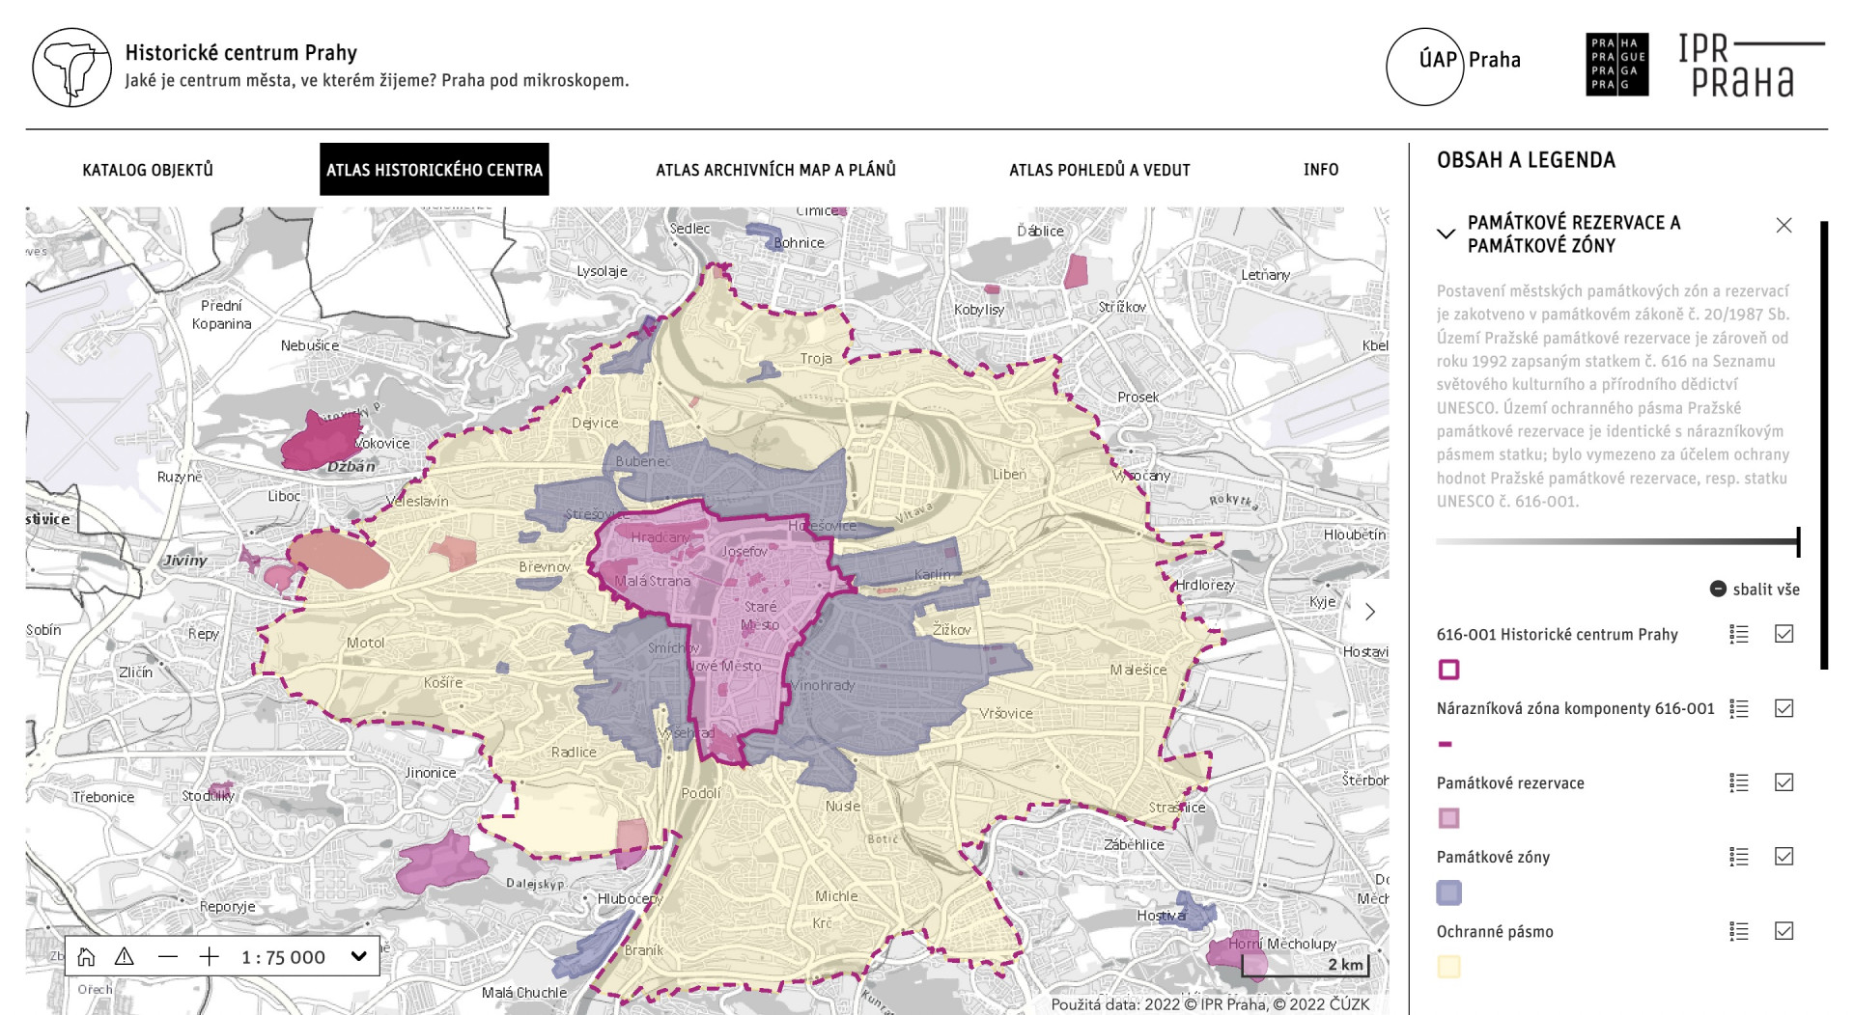Disable the Památkové zóny layer checkbox

click(x=1784, y=857)
